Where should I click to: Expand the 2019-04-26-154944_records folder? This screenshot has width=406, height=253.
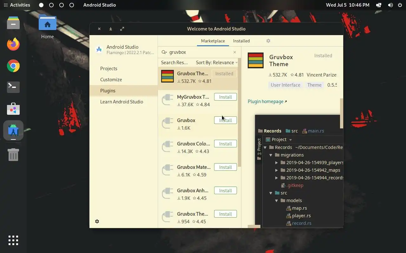277,178
